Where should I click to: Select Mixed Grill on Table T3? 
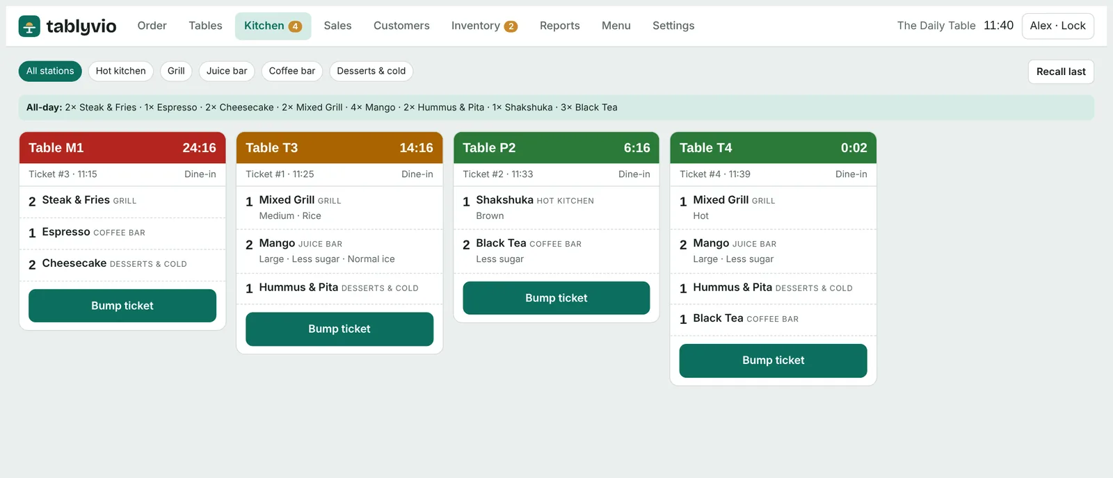pos(339,208)
